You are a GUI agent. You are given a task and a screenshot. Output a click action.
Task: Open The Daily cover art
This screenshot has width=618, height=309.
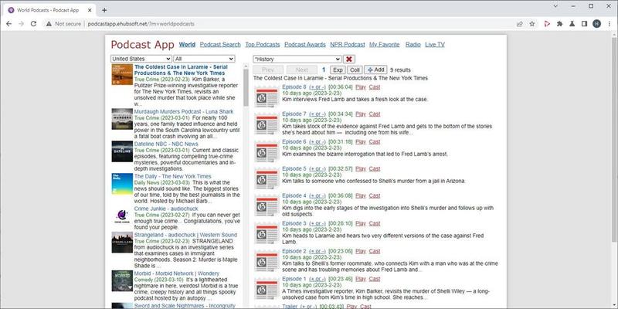click(122, 184)
